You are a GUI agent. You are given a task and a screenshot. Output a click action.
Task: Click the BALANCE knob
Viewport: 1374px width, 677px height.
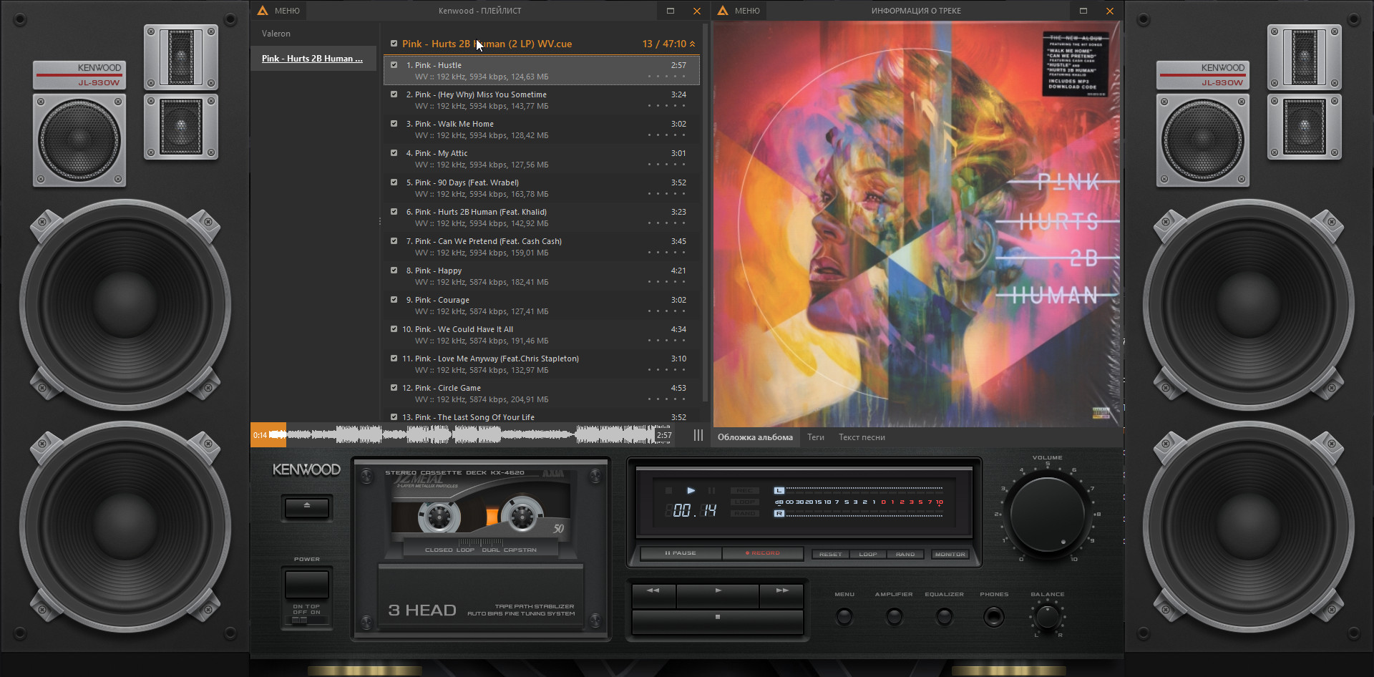1048,616
